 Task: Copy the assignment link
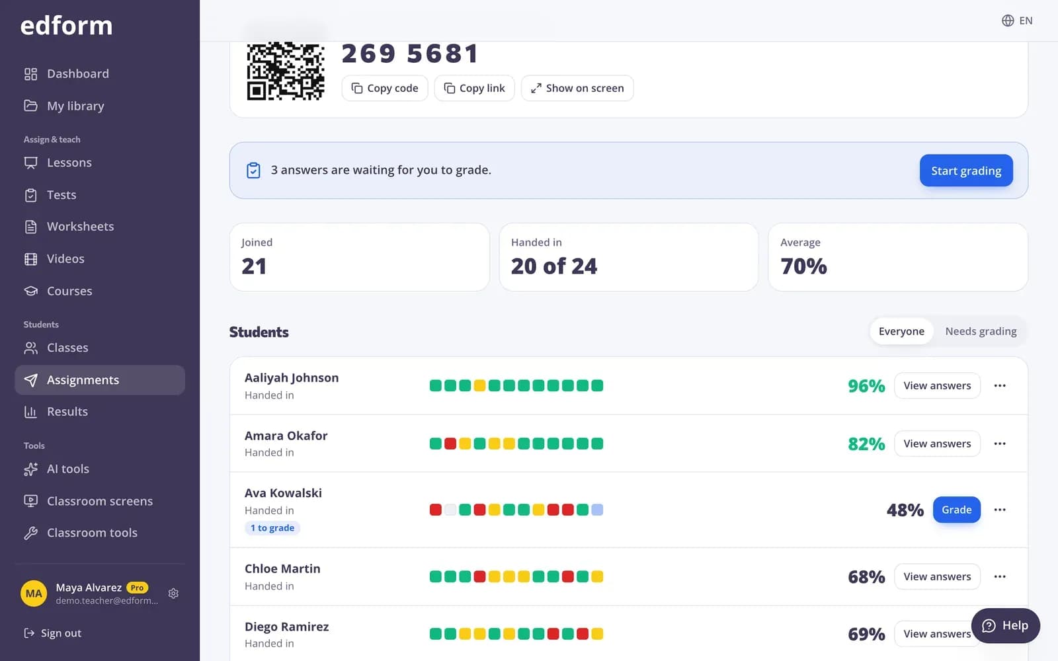point(474,88)
